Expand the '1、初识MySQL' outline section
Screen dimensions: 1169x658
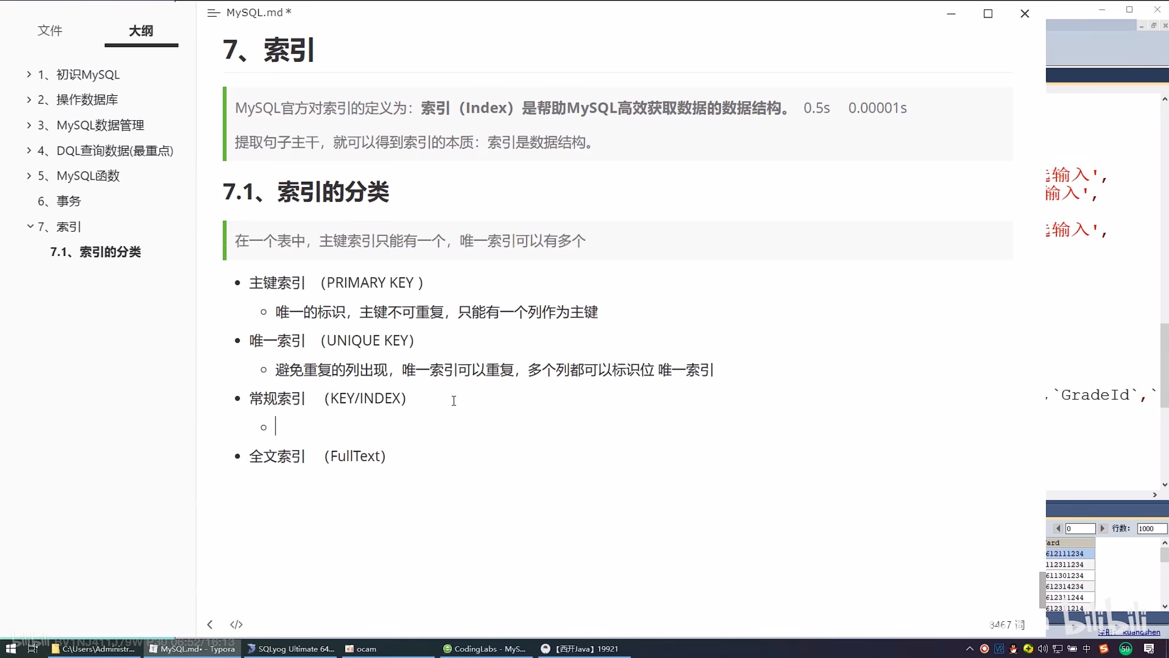(29, 74)
